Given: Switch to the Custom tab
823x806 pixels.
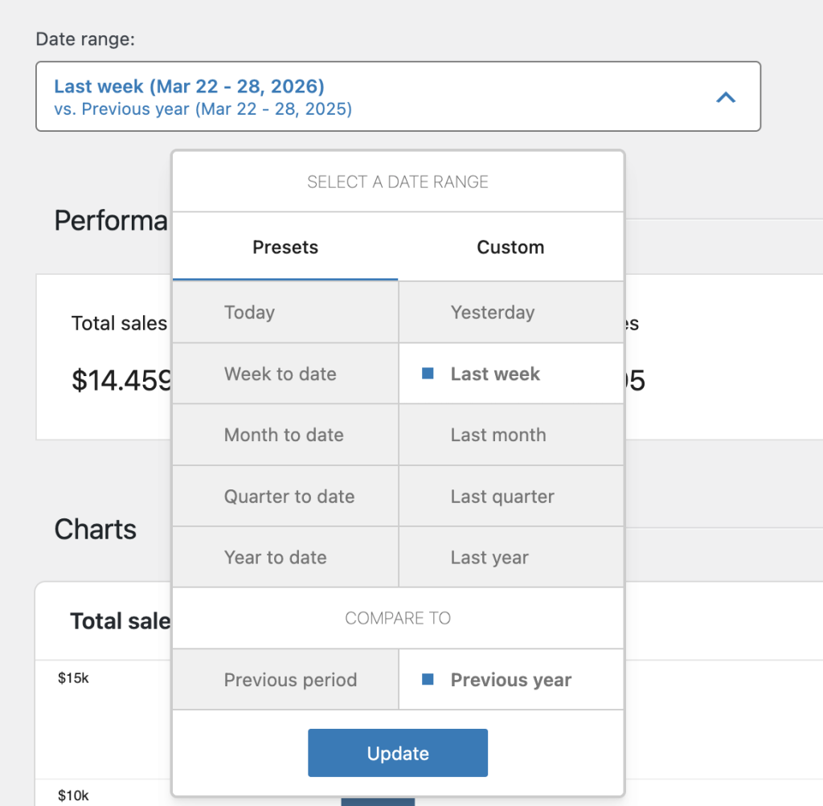Looking at the screenshot, I should coord(510,248).
